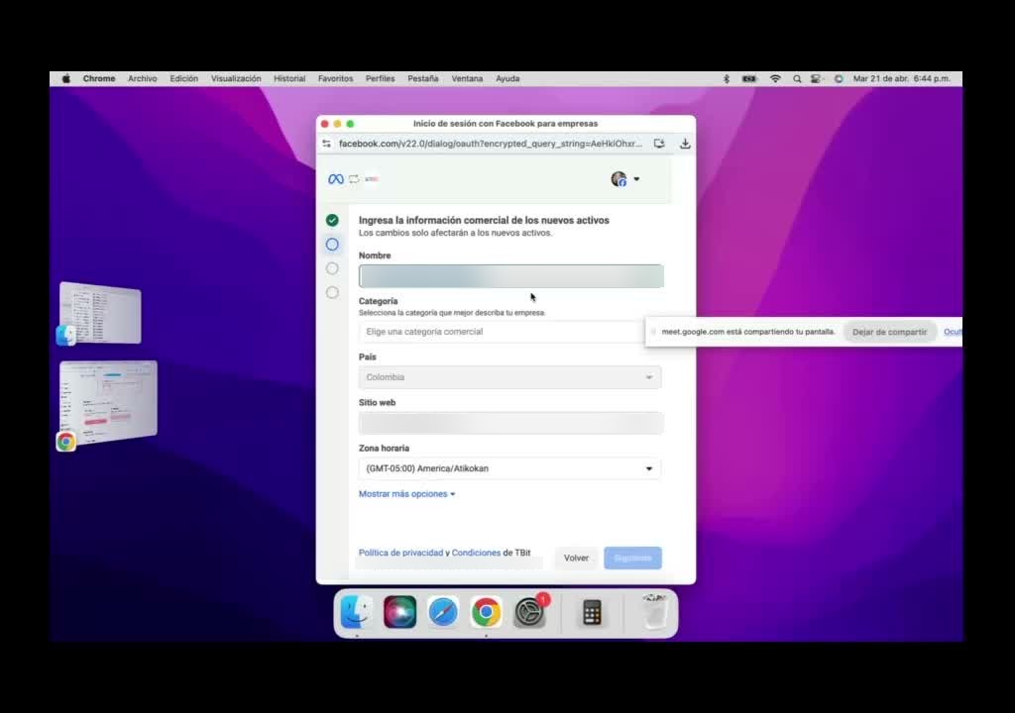The height and width of the screenshot is (713, 1015).
Task: Open the Historial menu
Action: coord(289,78)
